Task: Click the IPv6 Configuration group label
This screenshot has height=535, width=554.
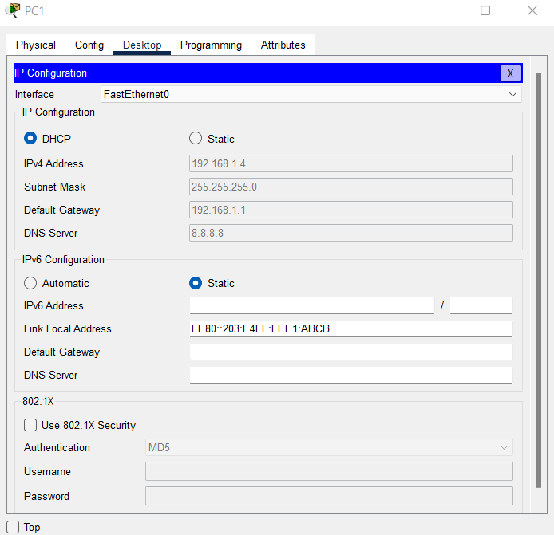Action: click(63, 259)
